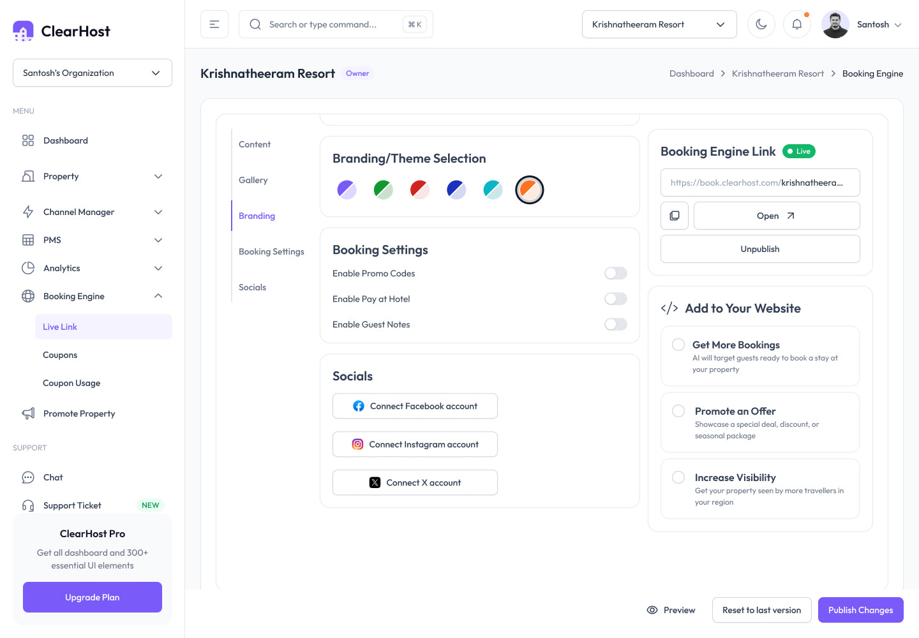Expand Channel Manager menu chevron
The image size is (919, 638).
tap(158, 212)
